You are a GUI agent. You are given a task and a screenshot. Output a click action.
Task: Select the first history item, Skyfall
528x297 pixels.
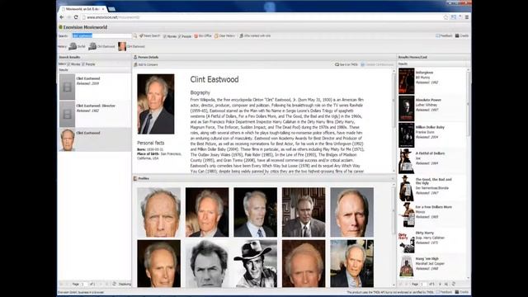(77, 46)
